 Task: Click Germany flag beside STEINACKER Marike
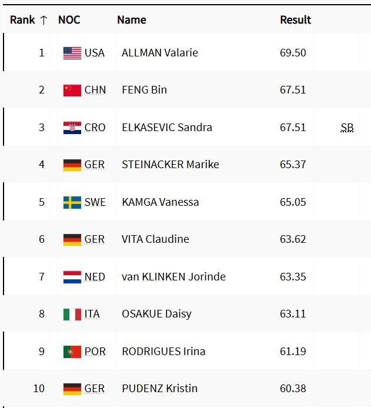pyautogui.click(x=72, y=165)
